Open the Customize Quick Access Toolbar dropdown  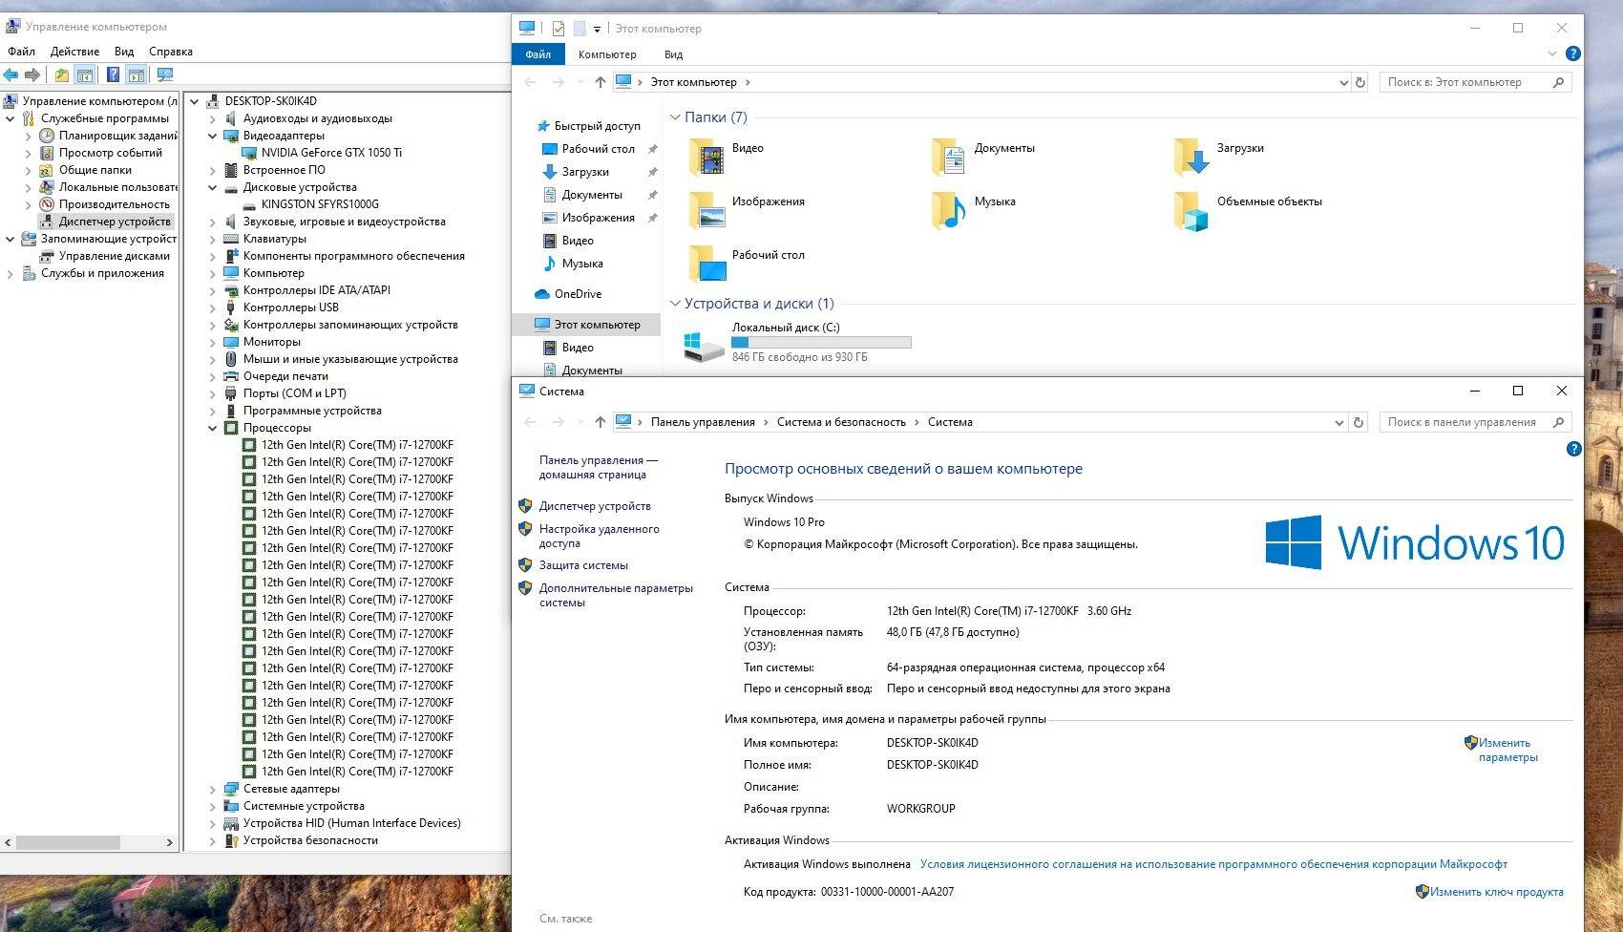click(597, 30)
